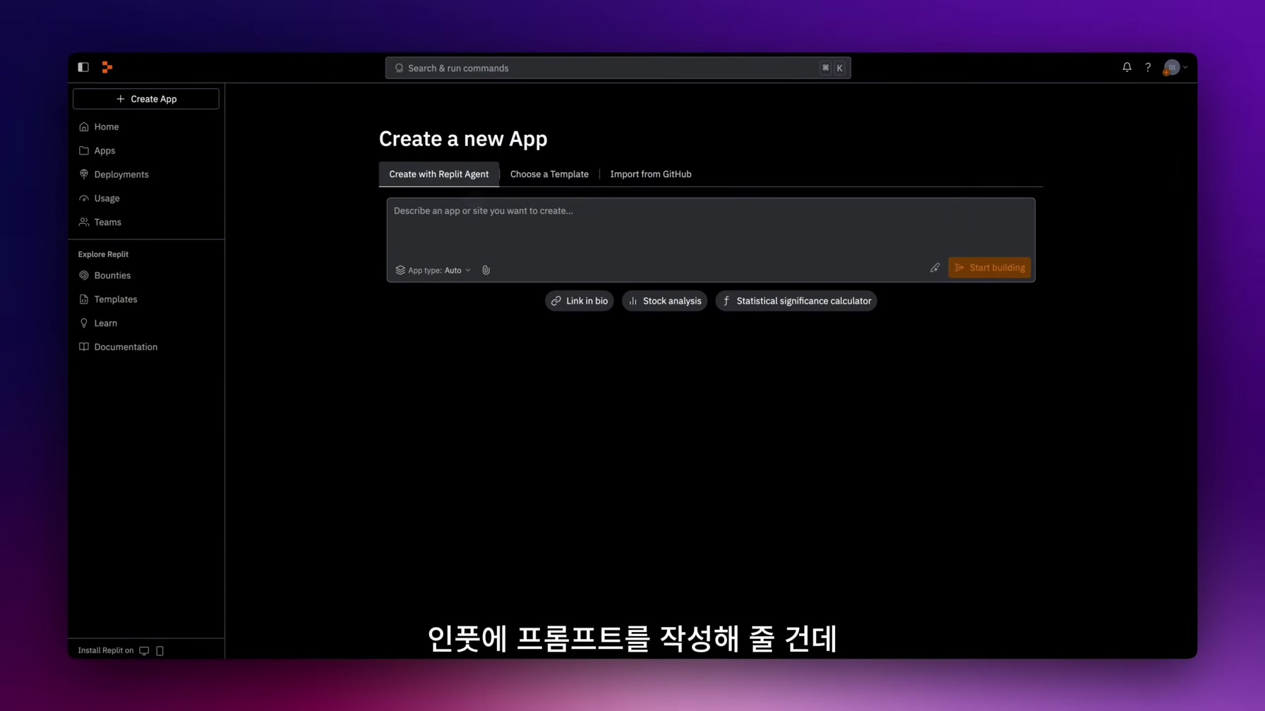Open the notifications bell

tap(1127, 67)
